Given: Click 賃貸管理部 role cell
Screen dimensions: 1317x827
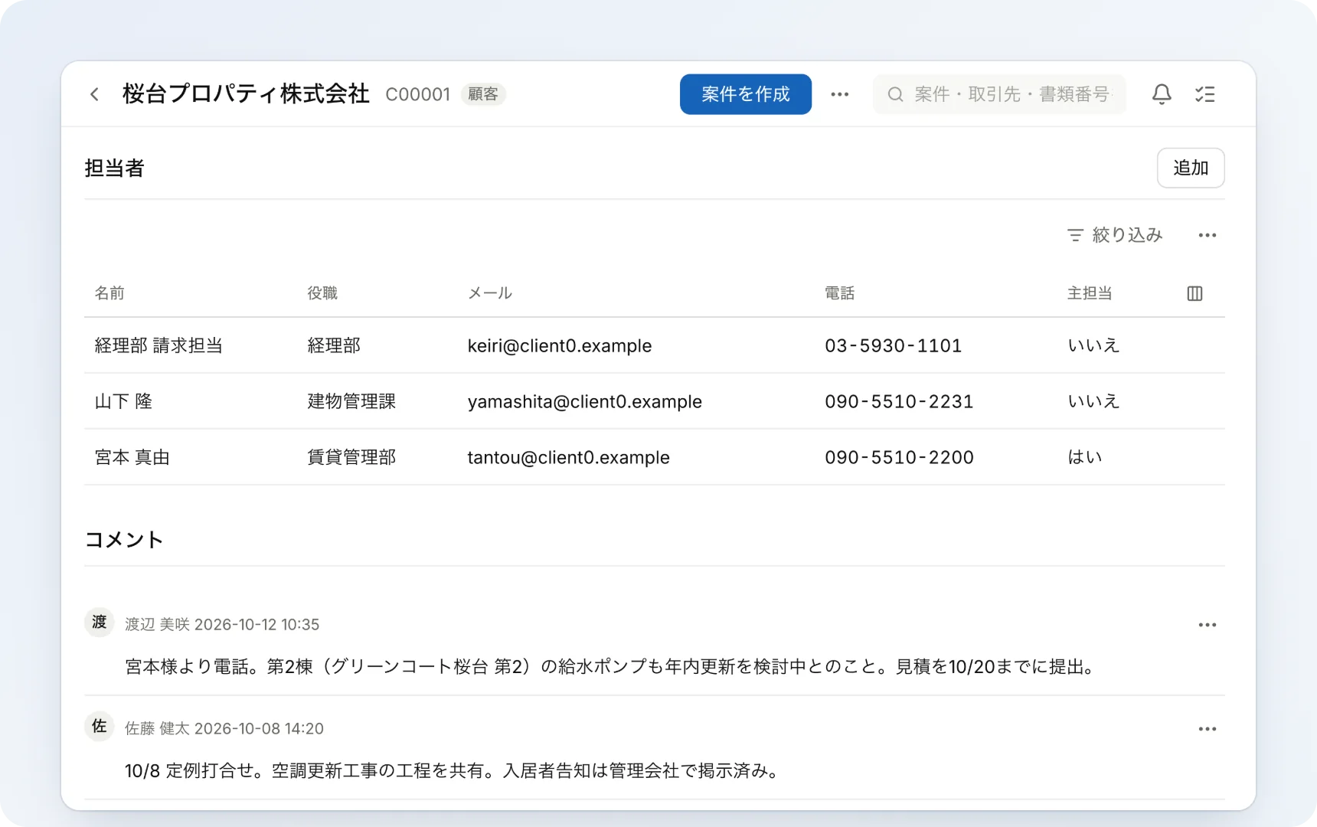Looking at the screenshot, I should 351,457.
